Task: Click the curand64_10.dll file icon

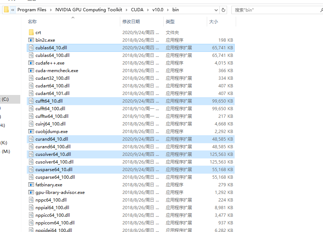Action: click(31, 139)
